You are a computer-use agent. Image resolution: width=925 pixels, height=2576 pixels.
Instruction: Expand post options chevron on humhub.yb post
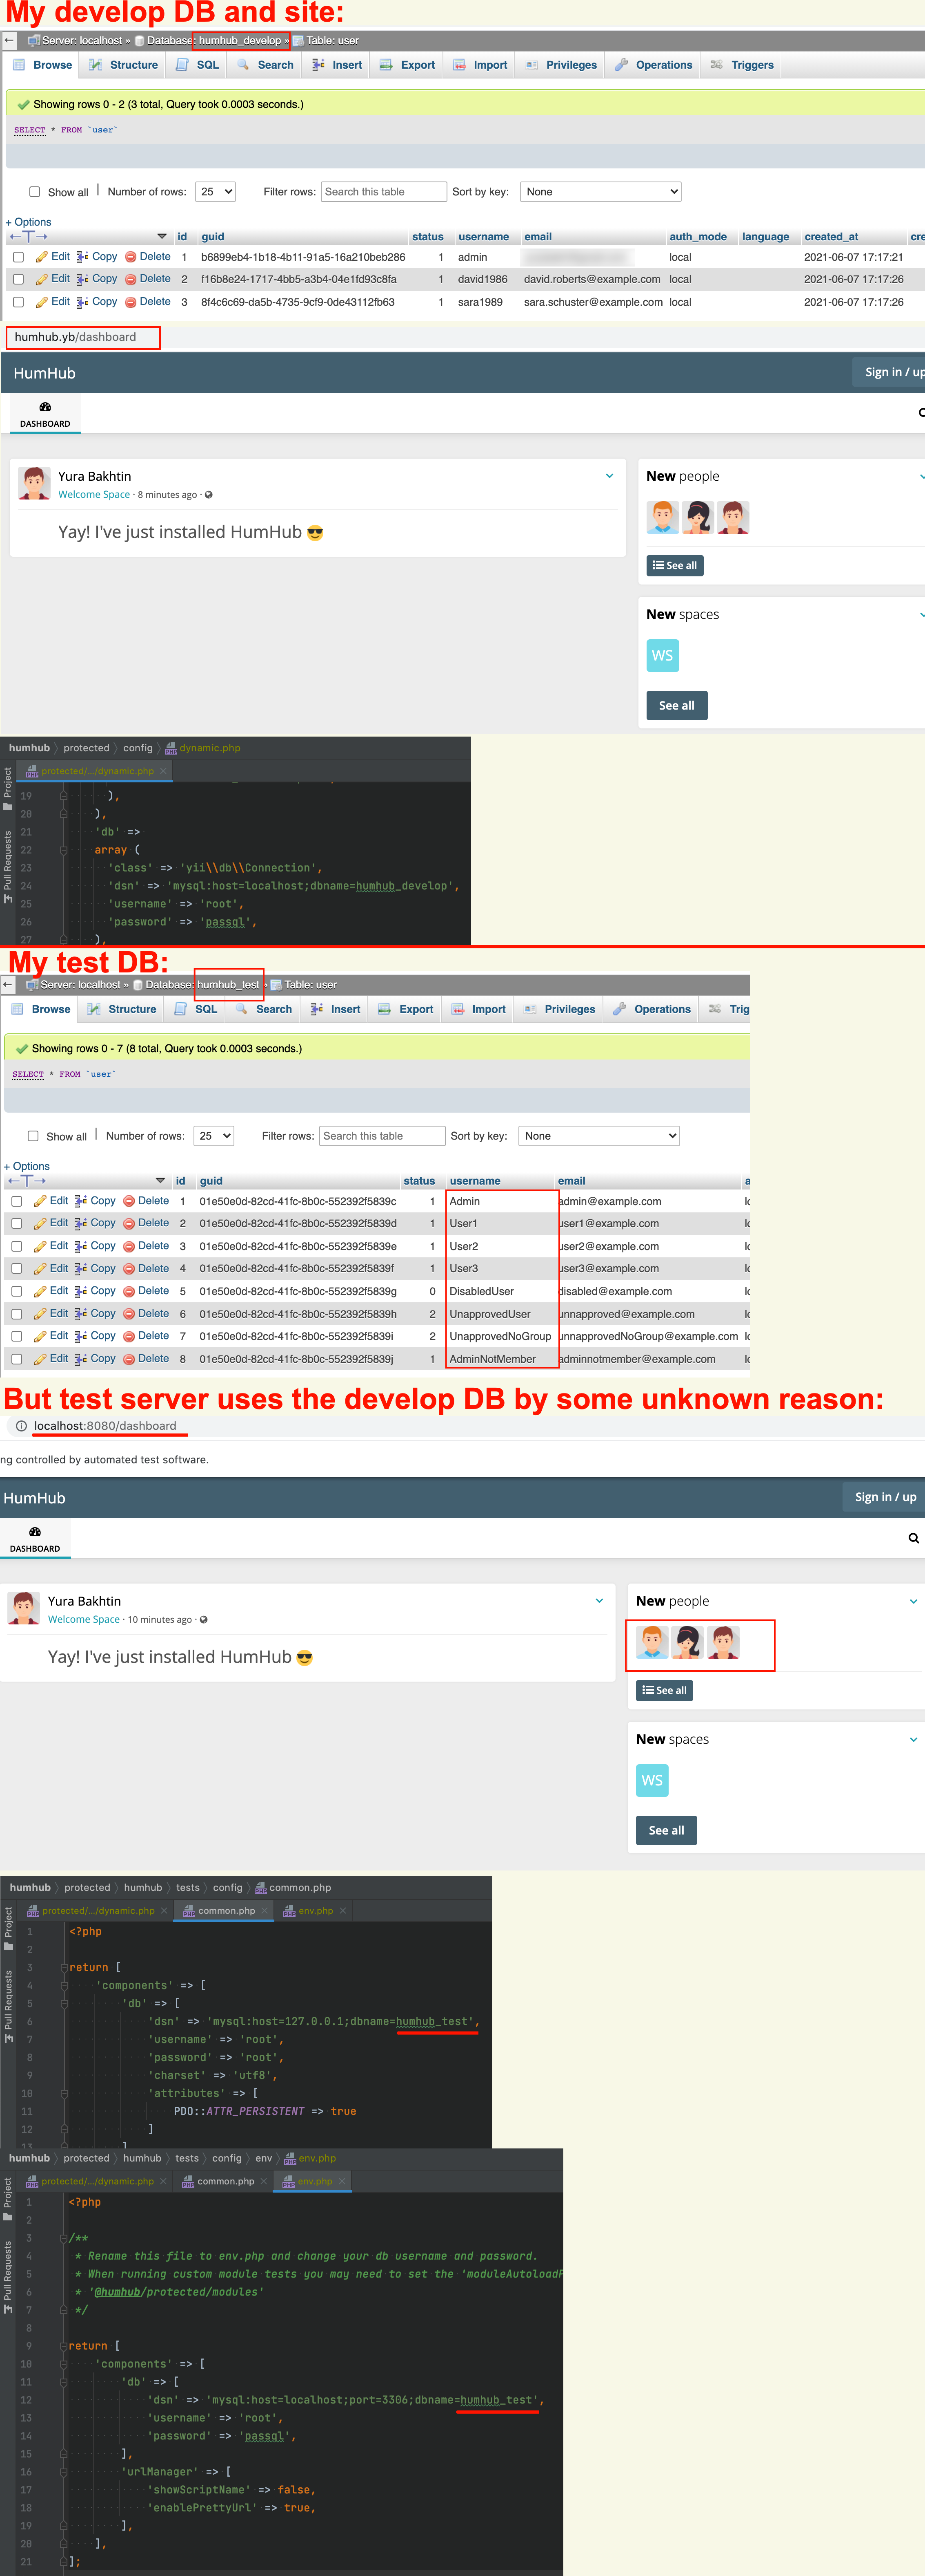click(609, 476)
